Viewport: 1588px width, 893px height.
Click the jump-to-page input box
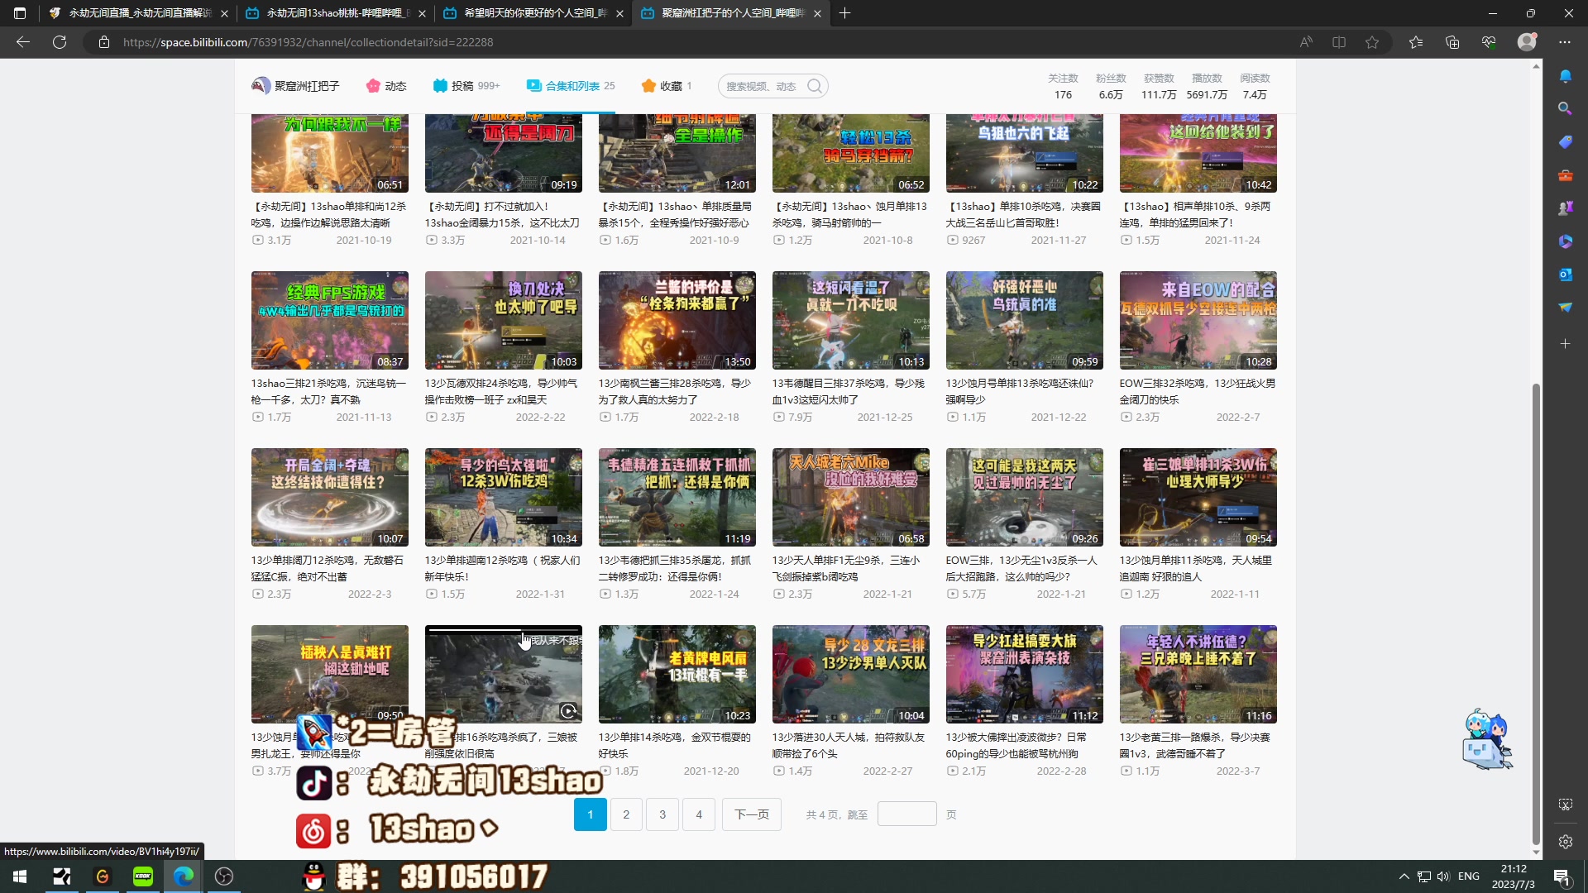pos(906,814)
